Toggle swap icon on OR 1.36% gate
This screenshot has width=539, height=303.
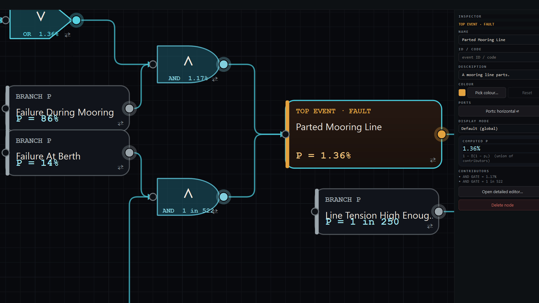click(68, 35)
